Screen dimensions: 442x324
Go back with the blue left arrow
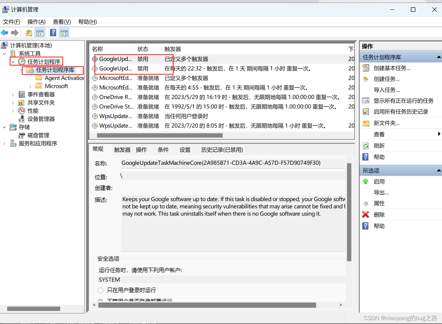point(5,33)
